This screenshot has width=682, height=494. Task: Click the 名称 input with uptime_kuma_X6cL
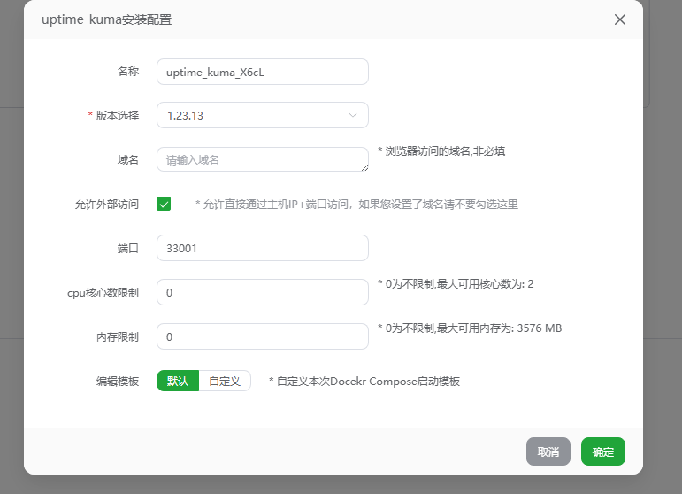pos(262,72)
